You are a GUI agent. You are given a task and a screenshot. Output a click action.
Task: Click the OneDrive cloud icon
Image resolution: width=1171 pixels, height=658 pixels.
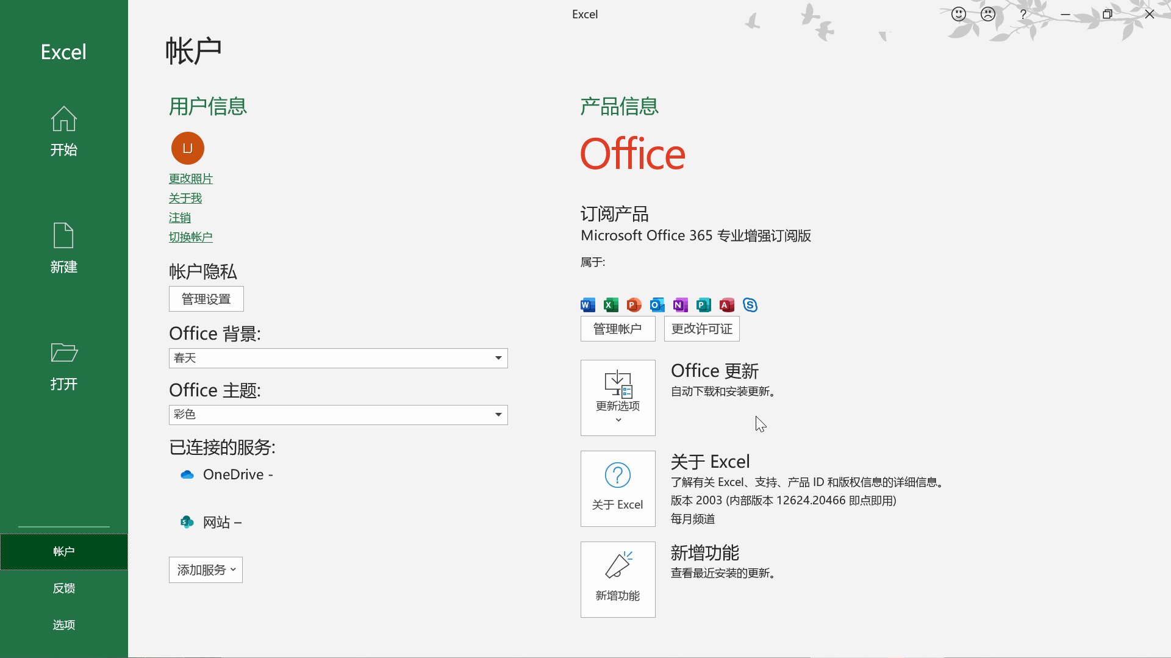[x=187, y=474]
